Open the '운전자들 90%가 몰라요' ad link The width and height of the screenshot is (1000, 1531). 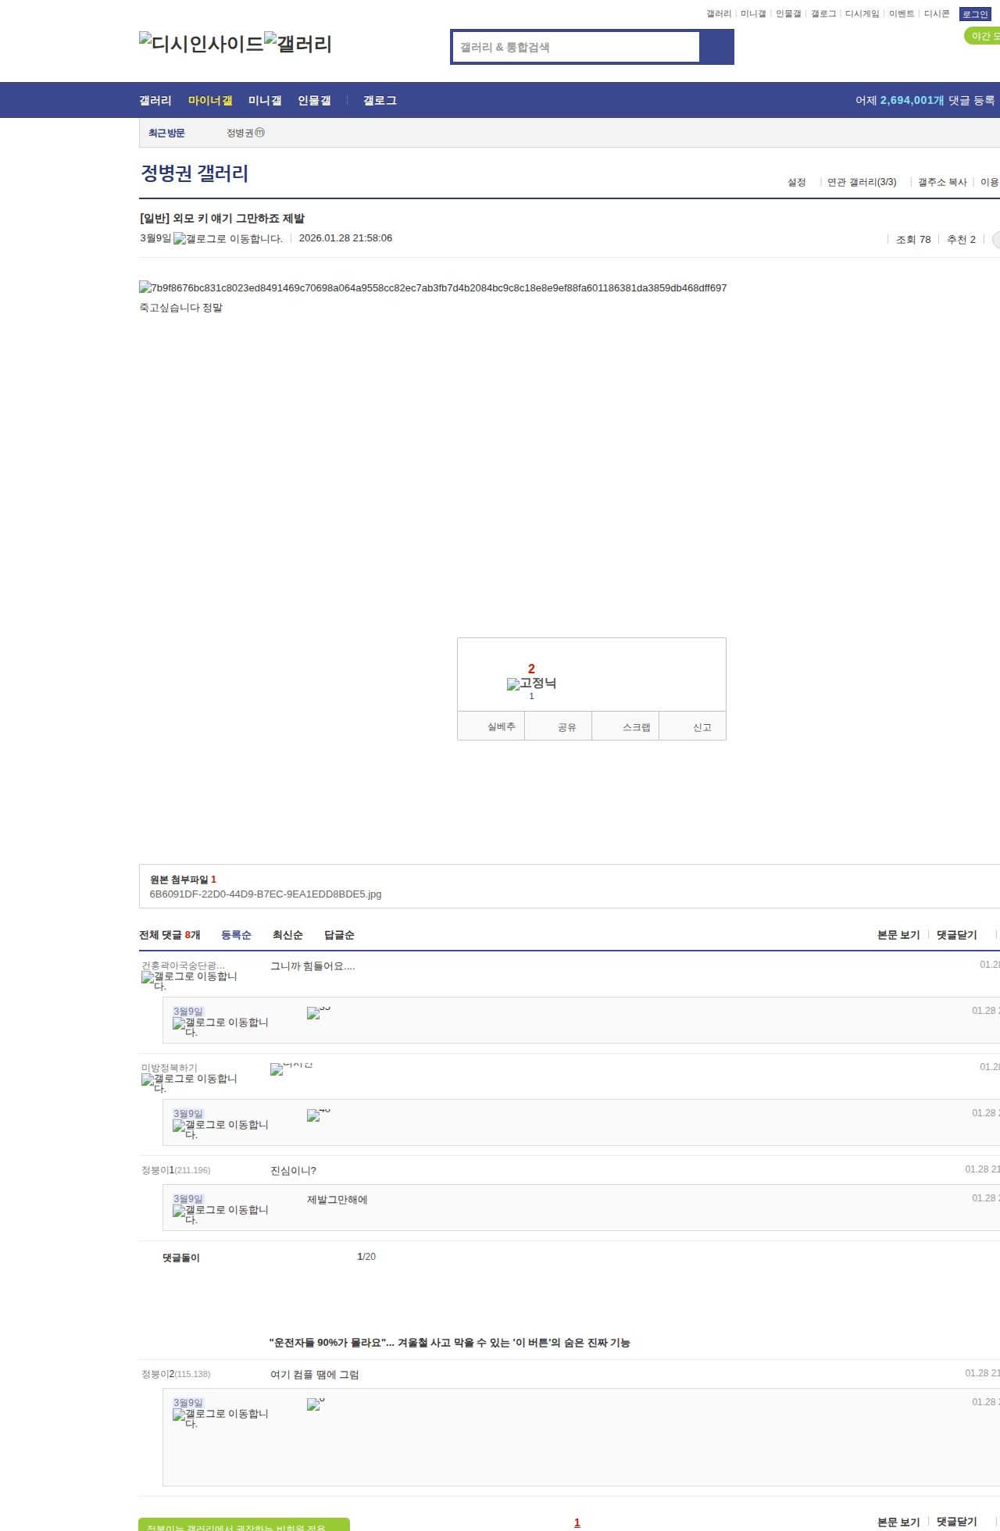pyautogui.click(x=450, y=1343)
